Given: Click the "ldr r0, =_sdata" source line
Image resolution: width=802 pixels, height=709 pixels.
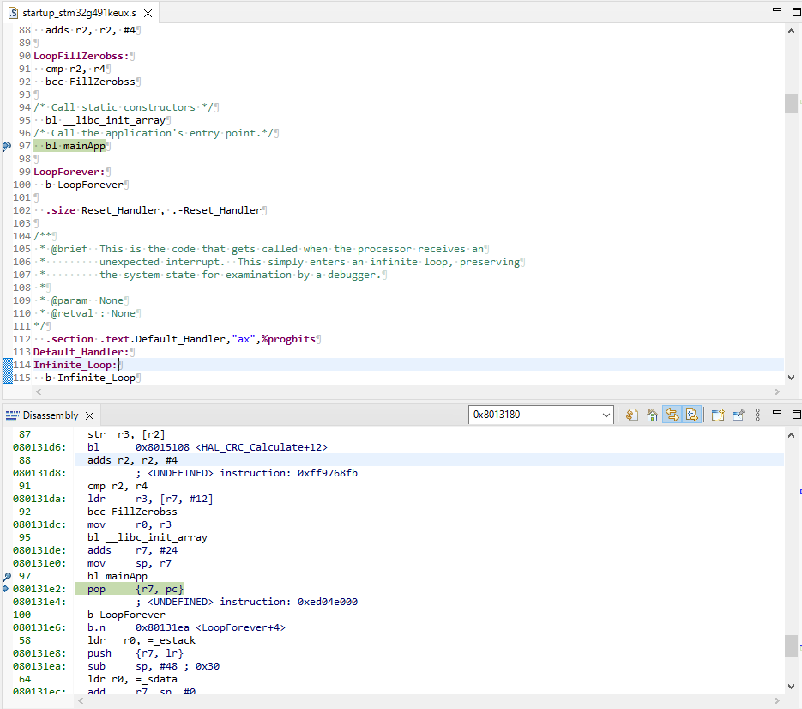Looking at the screenshot, I should pos(132,679).
